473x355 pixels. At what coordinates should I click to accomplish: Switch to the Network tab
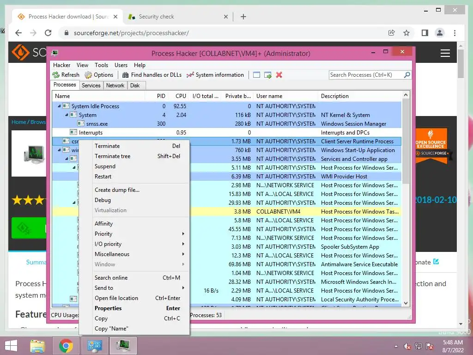click(x=115, y=86)
